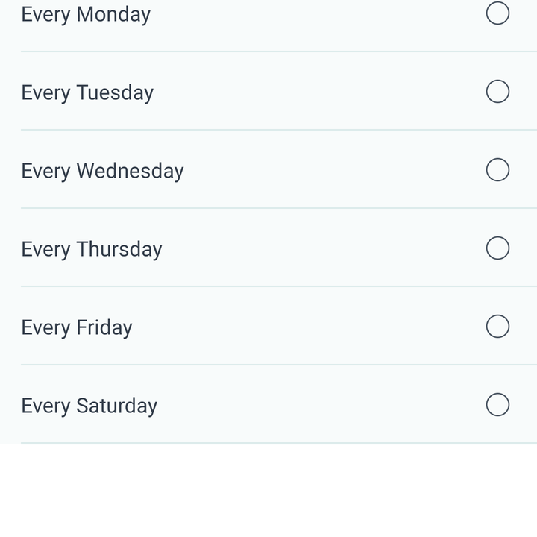Click the blank white area below the list
Screen dimensions: 537x537
[268, 491]
